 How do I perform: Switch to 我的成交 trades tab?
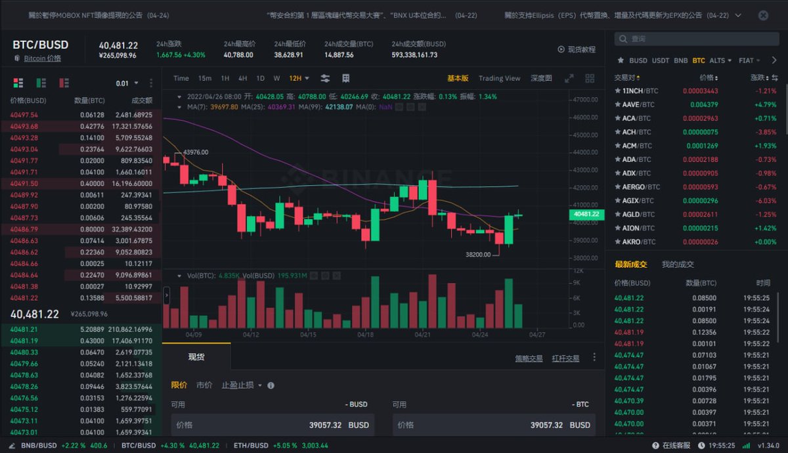[x=678, y=265]
